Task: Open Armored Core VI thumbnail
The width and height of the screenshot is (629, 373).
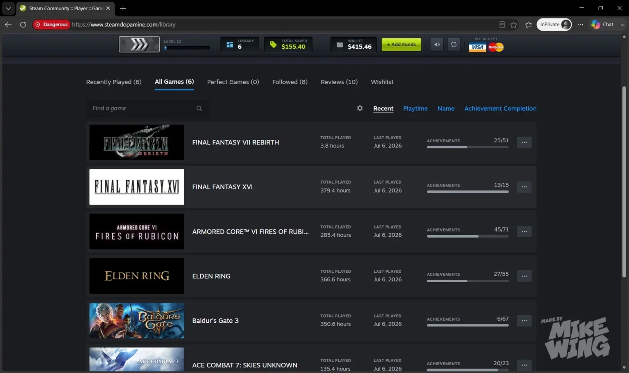Action: tap(137, 231)
